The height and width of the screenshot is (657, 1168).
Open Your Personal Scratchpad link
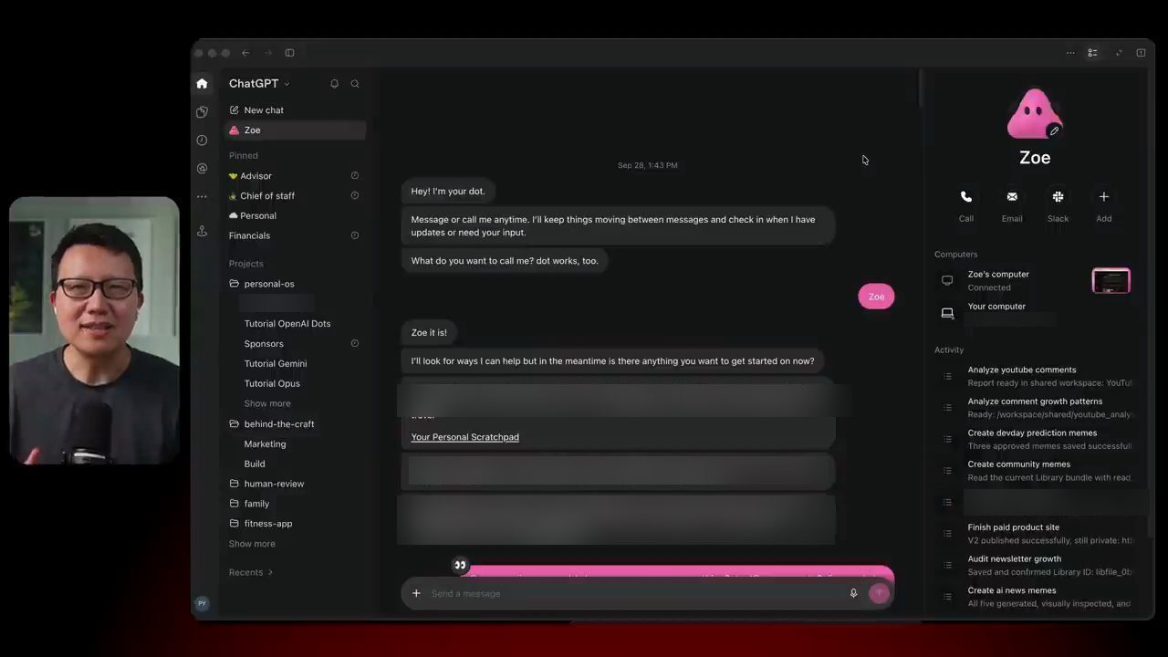click(464, 437)
